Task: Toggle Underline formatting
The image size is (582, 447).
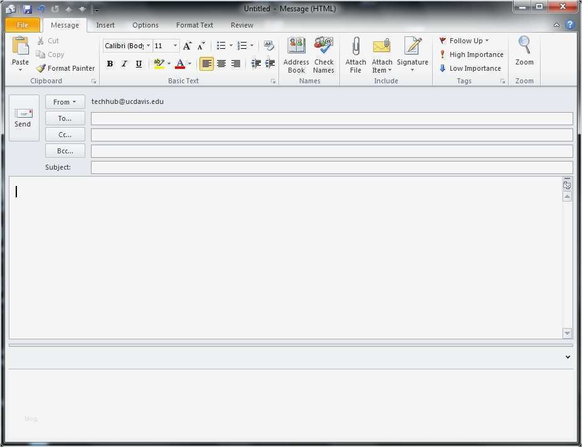Action: (139, 64)
